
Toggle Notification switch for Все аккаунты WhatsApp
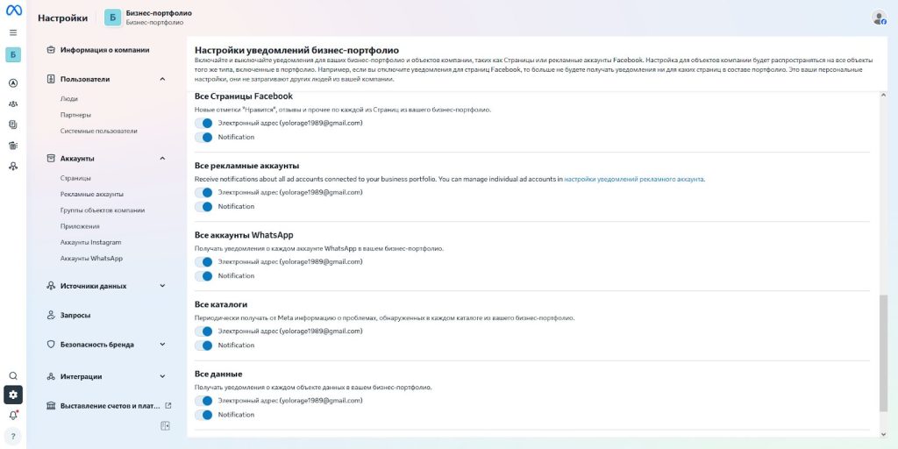(x=203, y=276)
